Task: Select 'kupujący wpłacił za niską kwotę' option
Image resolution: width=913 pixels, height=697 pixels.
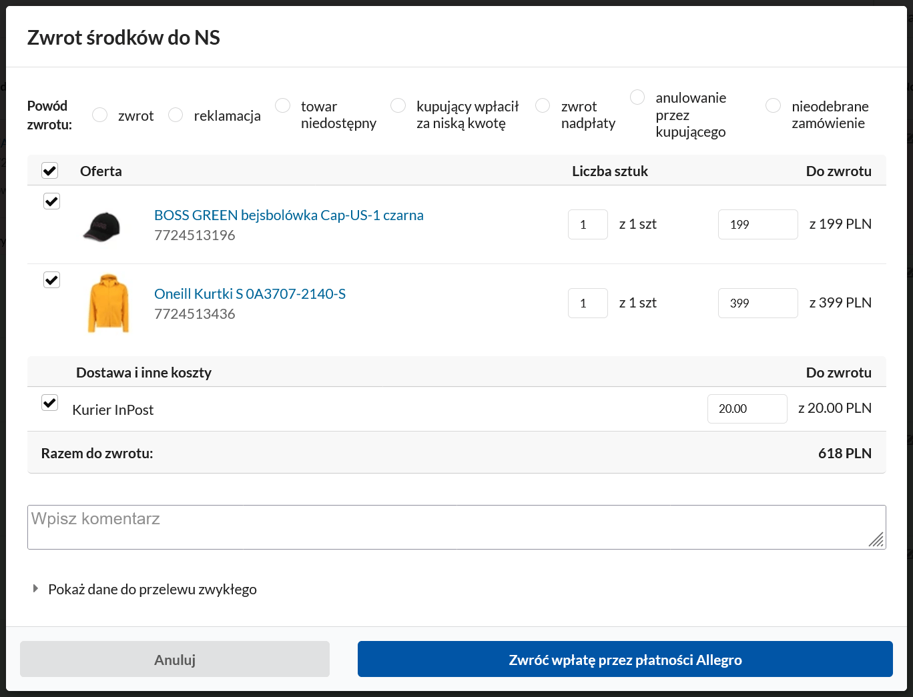Action: [x=398, y=105]
